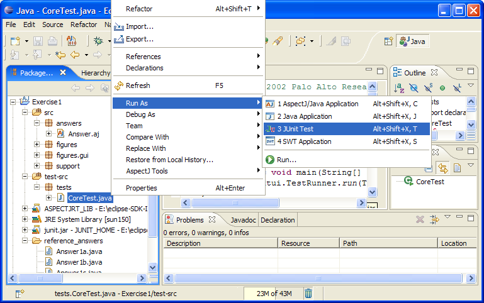Screen dimensions: 484x303
Task: Click the garbage collector trash icon
Action: [308, 293]
